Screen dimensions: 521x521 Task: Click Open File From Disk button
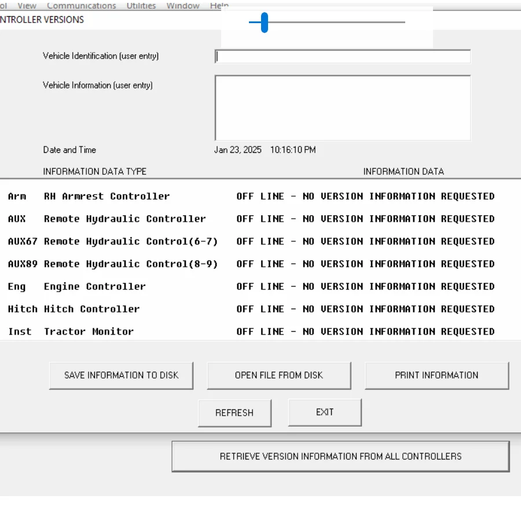pyautogui.click(x=279, y=376)
